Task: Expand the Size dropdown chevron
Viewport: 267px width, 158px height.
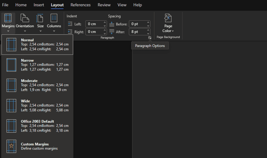Action: pyautogui.click(x=40, y=31)
